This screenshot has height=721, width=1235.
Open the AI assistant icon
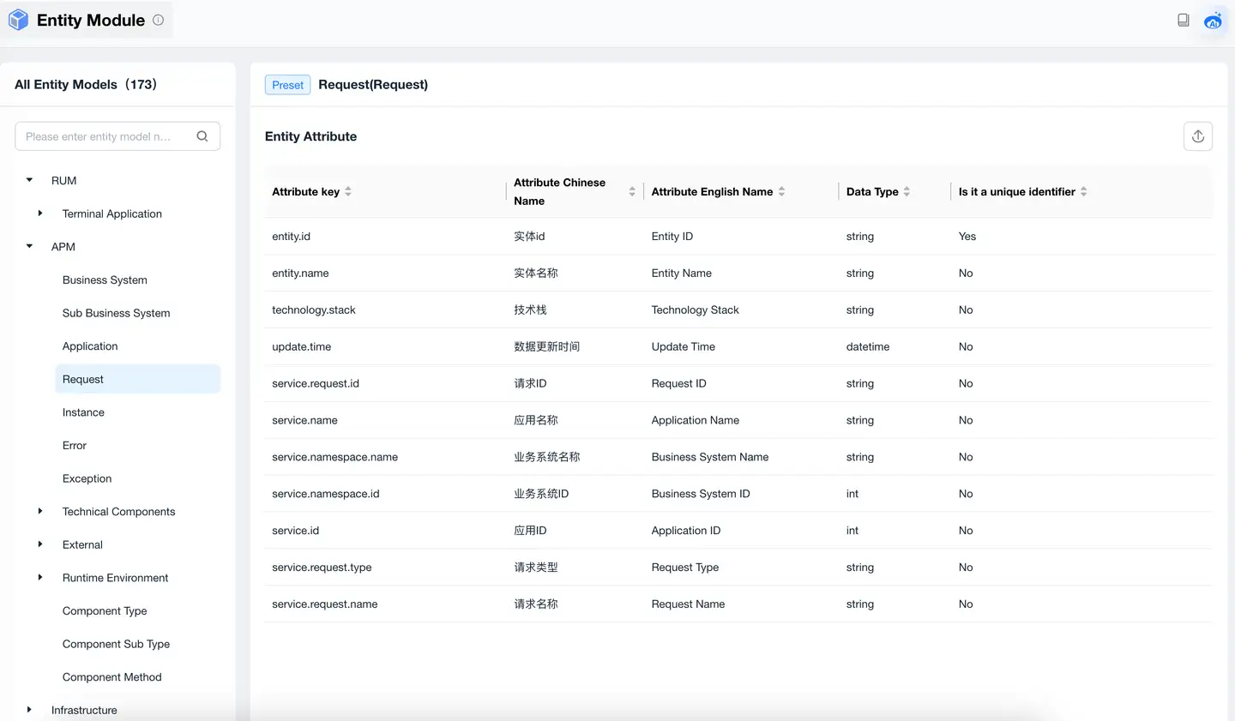1213,21
